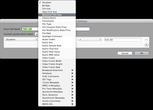This screenshot has width=153, height=110.
Task: Choose Video Frame Rate menu item
Action: 57,67
